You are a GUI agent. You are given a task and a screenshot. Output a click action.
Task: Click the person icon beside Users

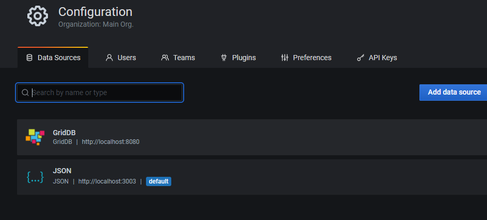[x=109, y=58]
